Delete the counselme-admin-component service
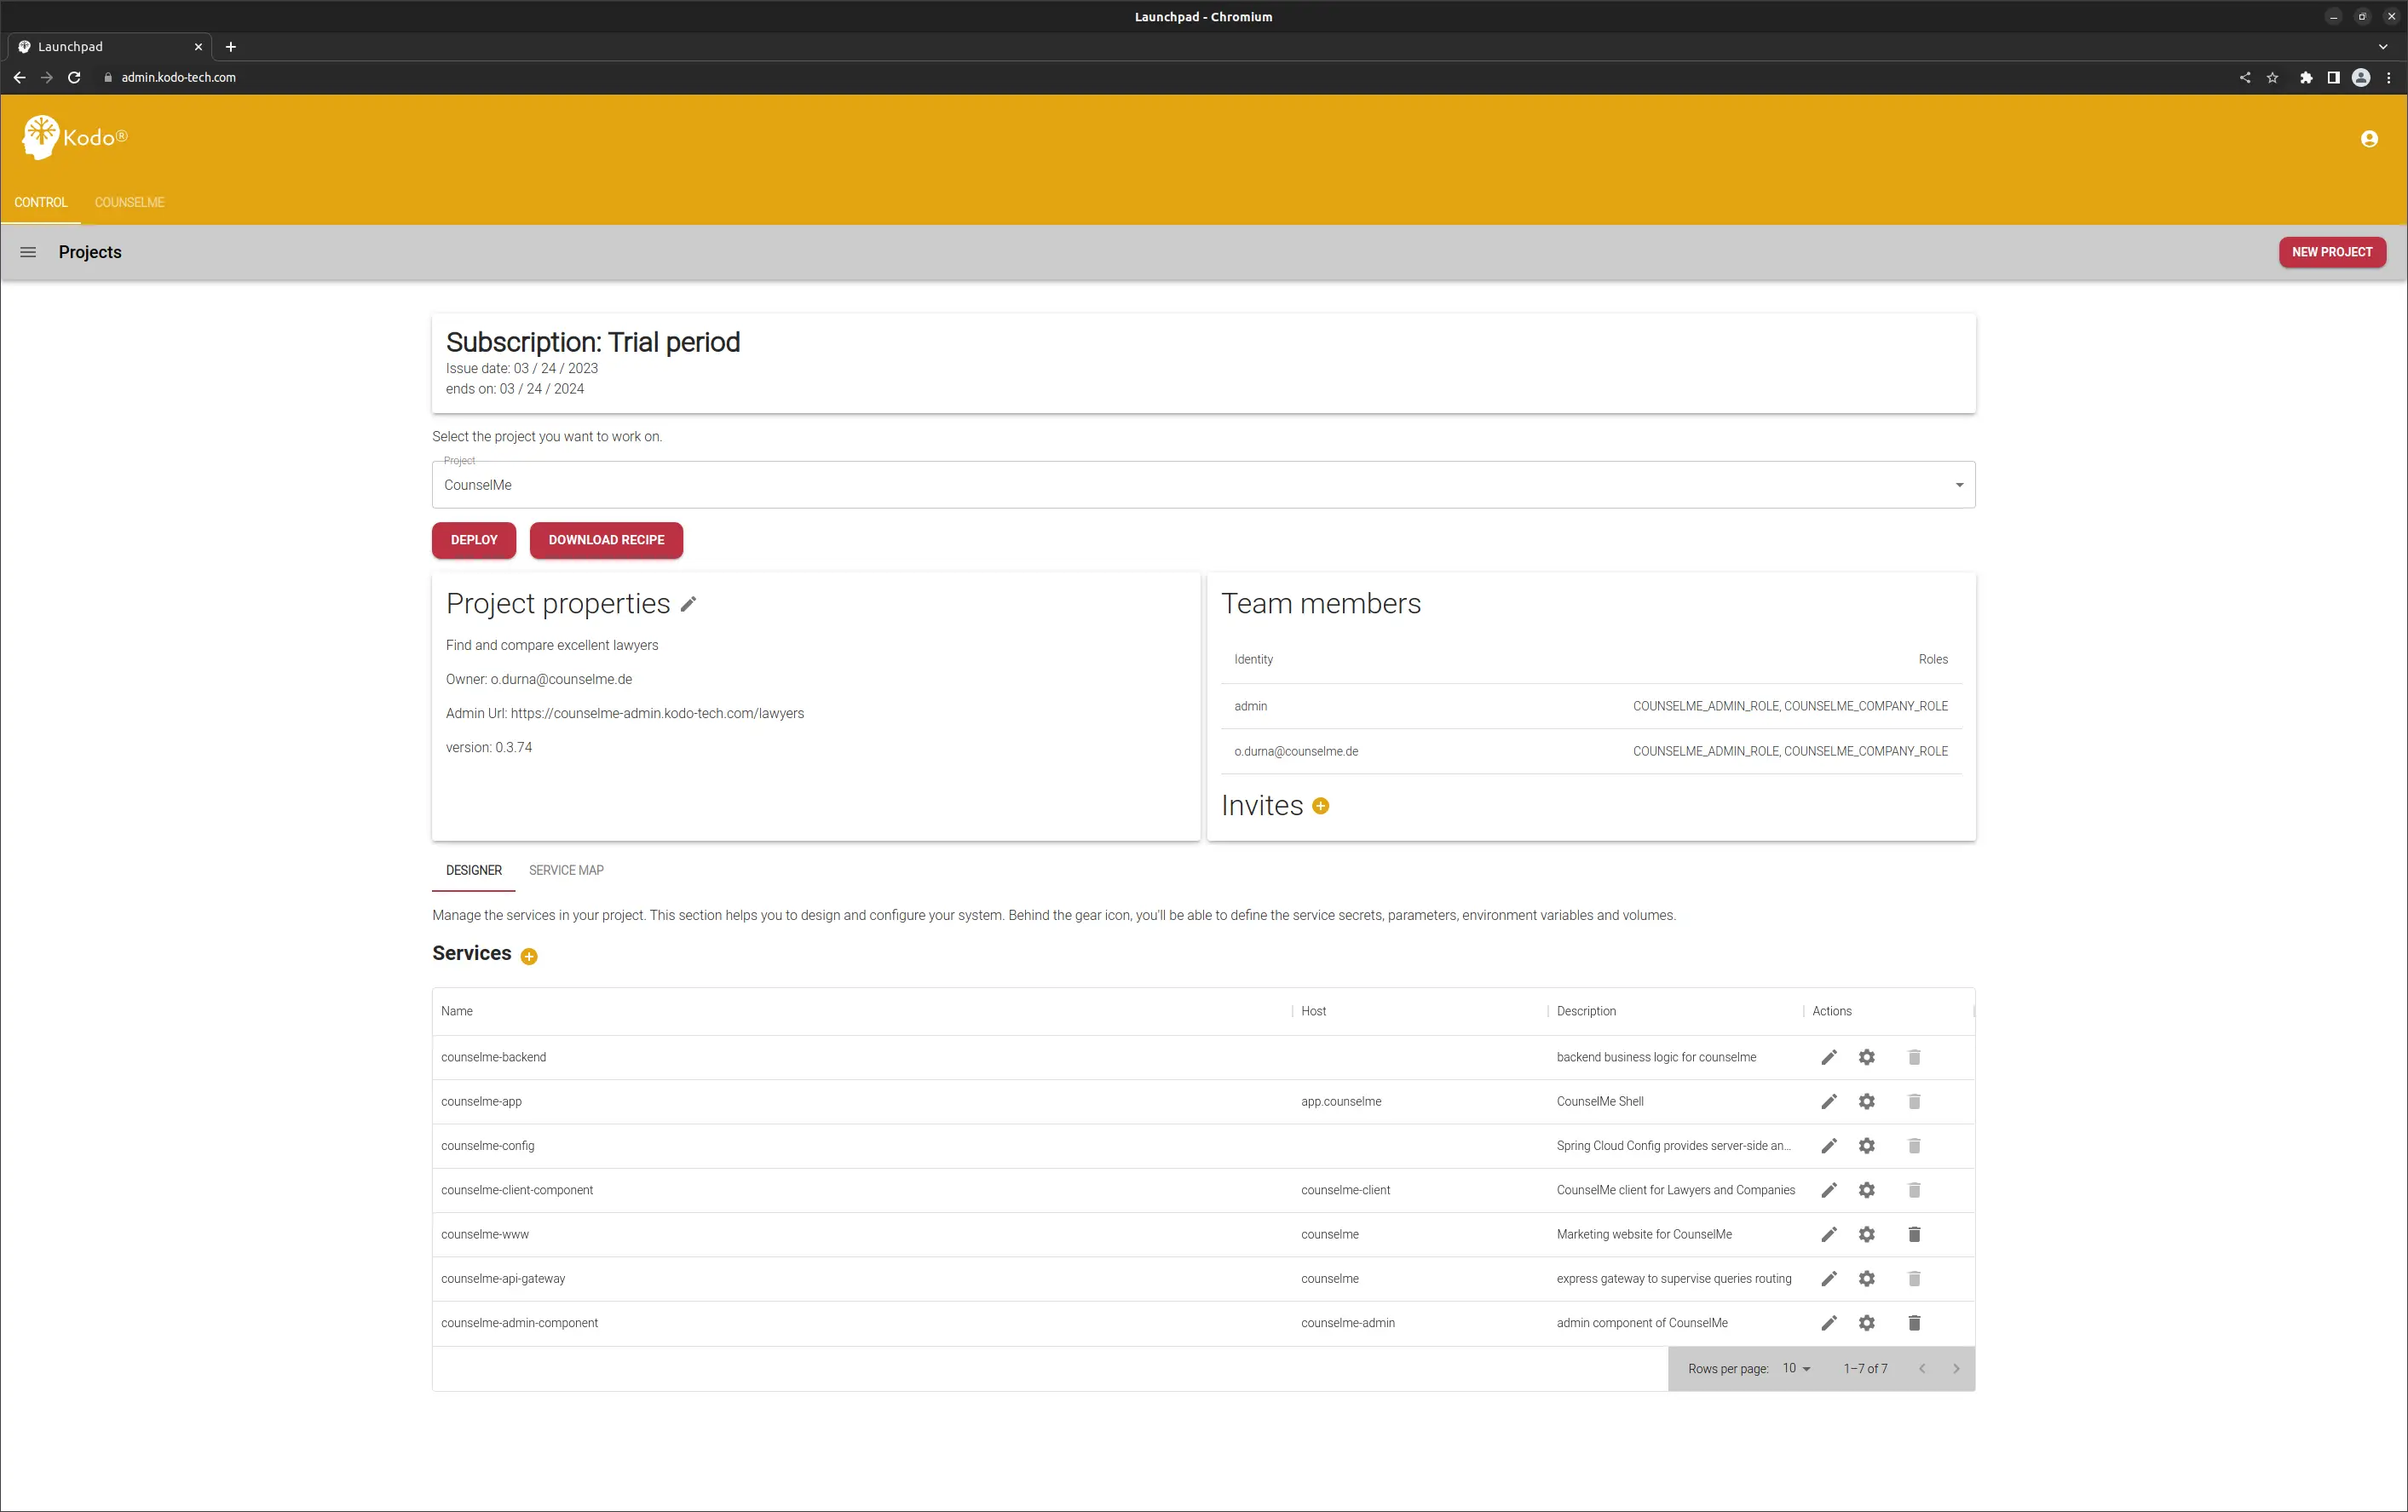This screenshot has height=1512, width=2408. pyautogui.click(x=1913, y=1323)
